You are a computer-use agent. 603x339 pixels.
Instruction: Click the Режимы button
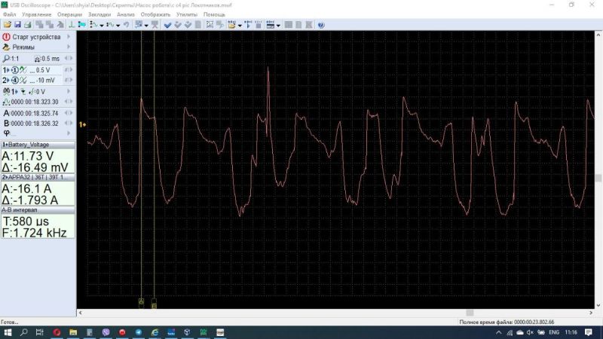click(23, 47)
